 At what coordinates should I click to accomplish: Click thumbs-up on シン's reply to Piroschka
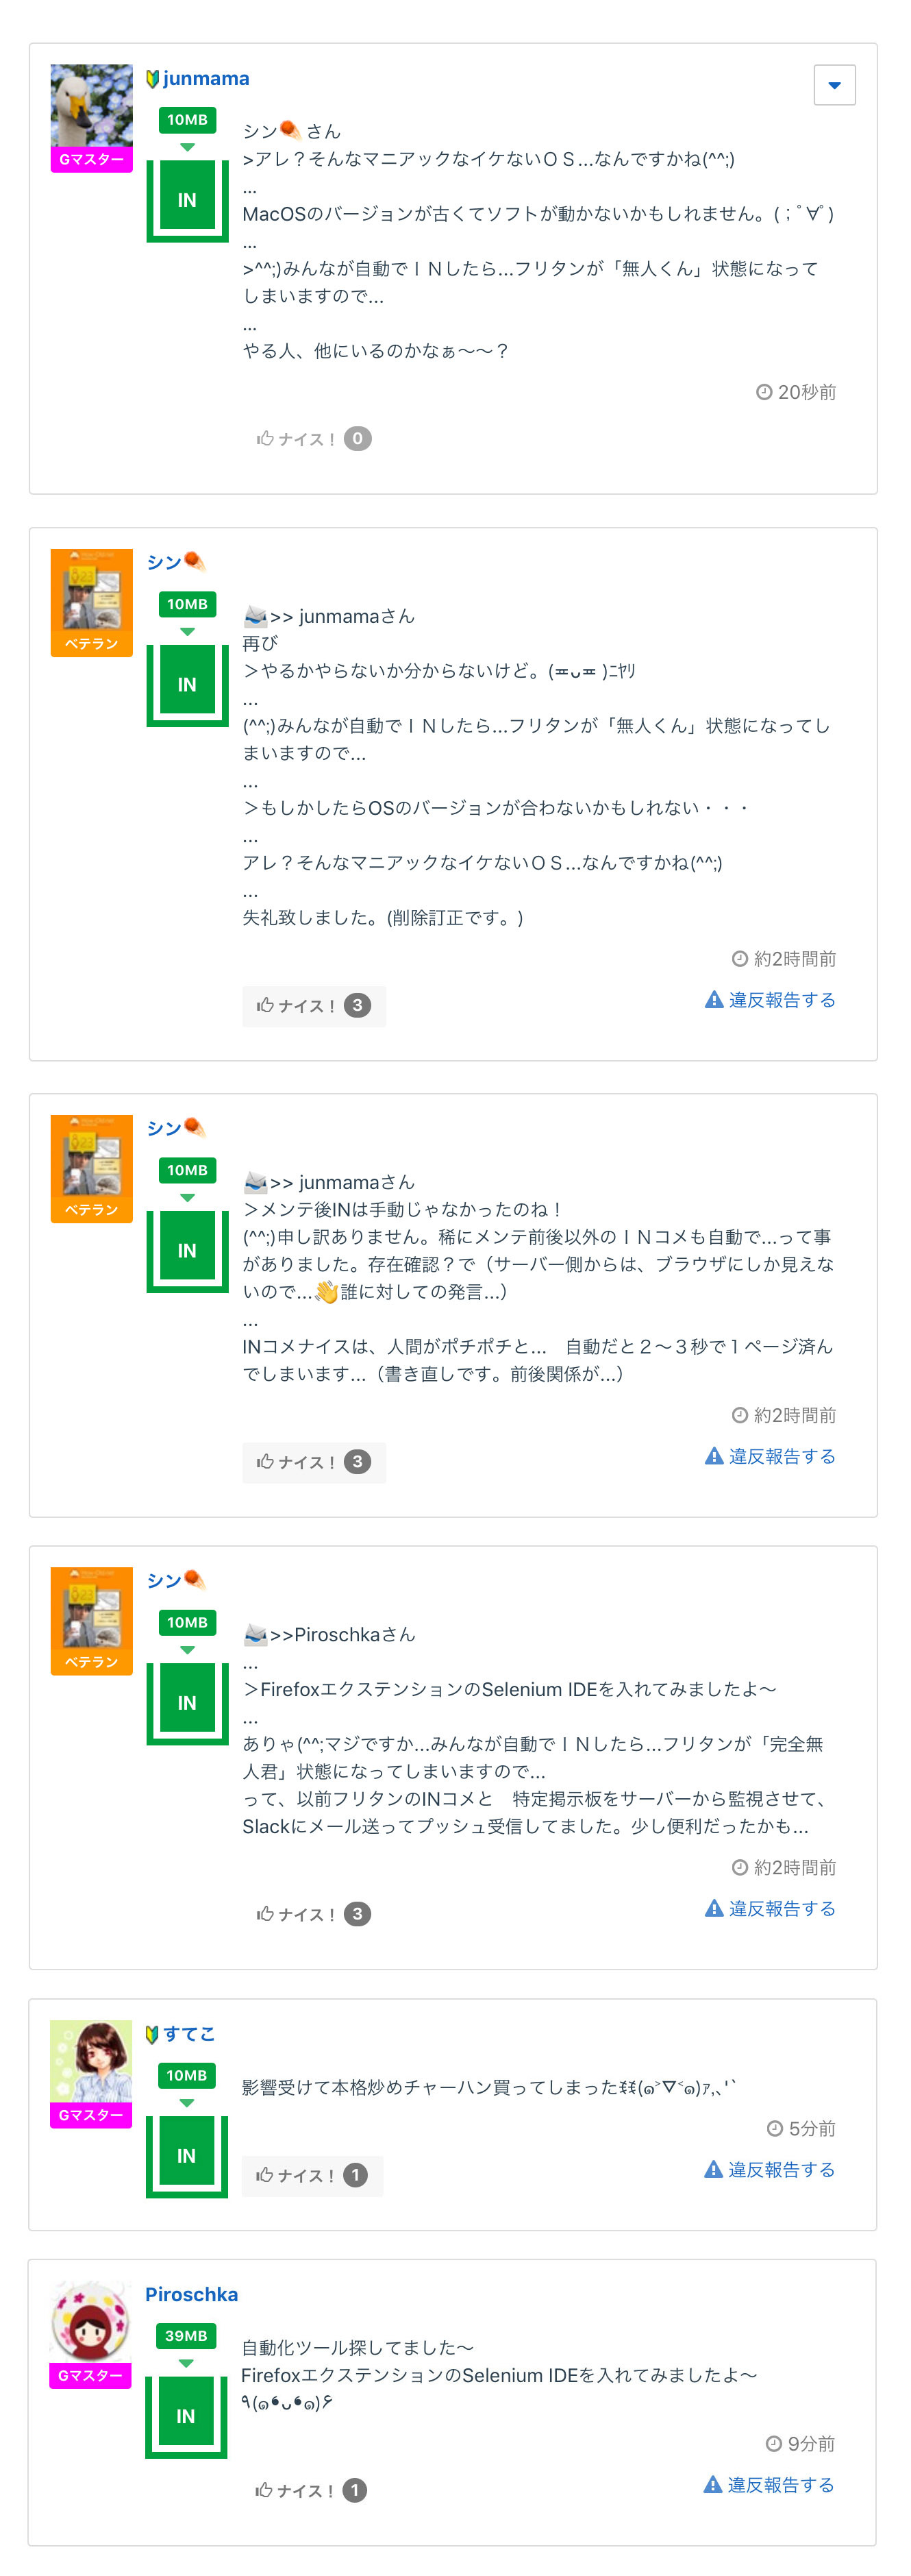point(266,1914)
